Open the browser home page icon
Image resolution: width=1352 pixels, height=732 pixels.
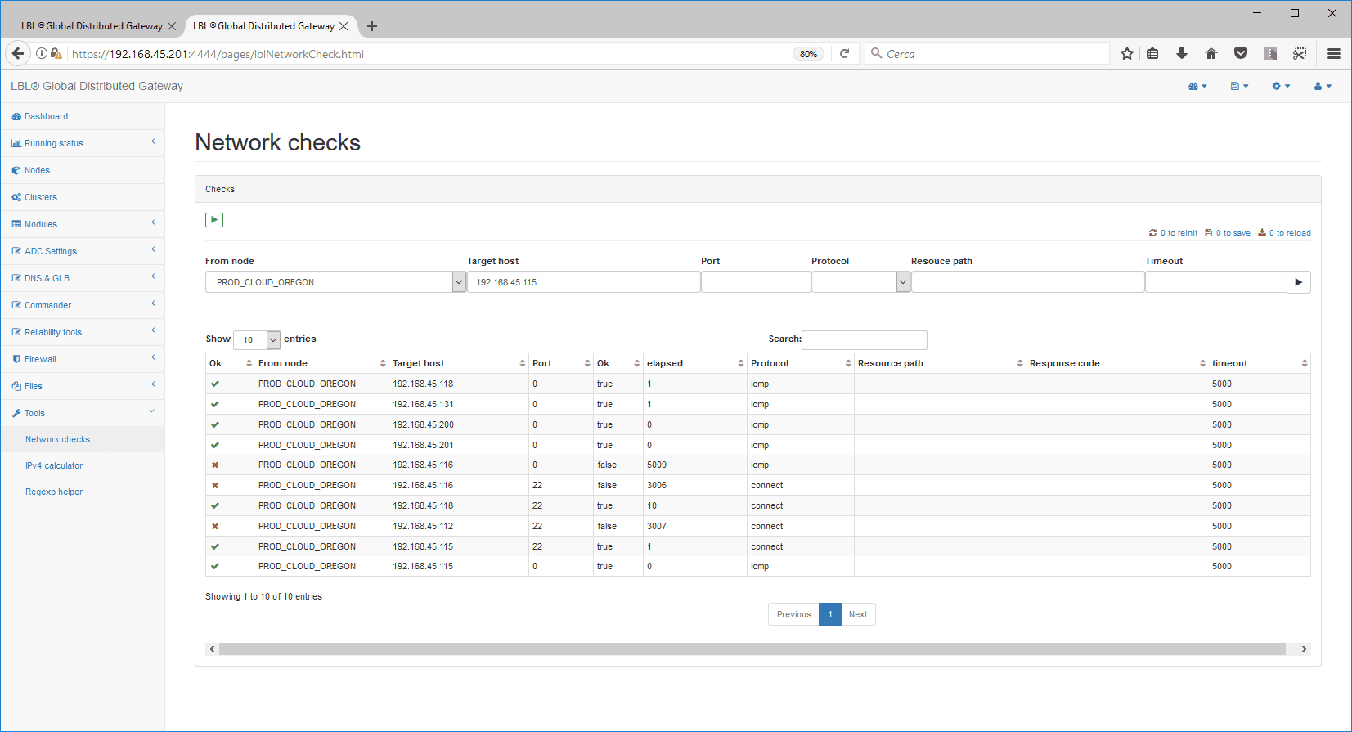1211,54
